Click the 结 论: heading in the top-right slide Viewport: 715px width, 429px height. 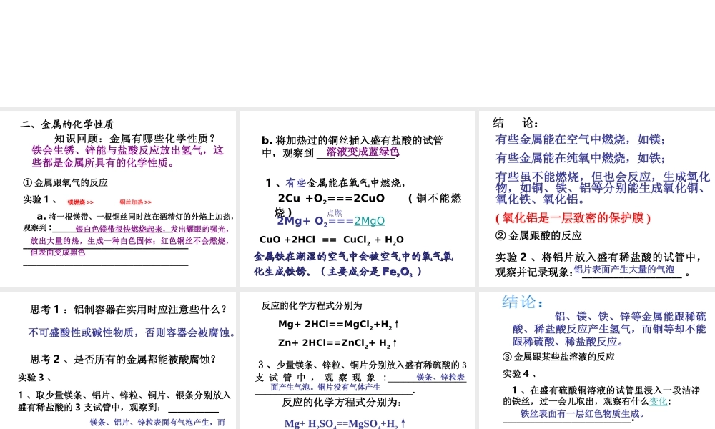click(516, 123)
